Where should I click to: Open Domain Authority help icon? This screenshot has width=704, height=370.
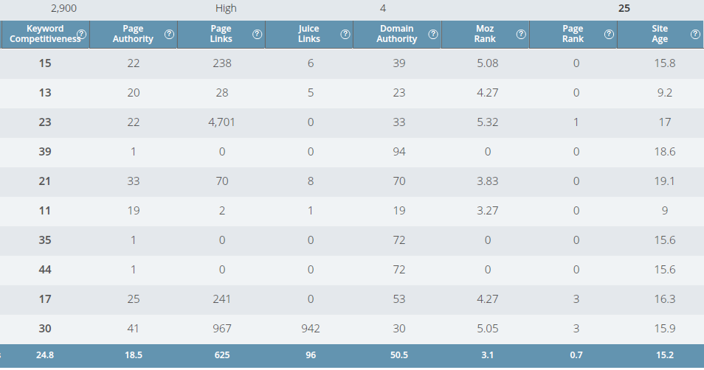(433, 34)
